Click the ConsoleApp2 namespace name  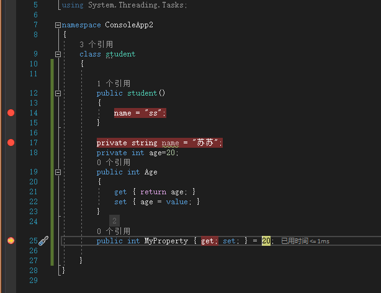[x=129, y=25]
